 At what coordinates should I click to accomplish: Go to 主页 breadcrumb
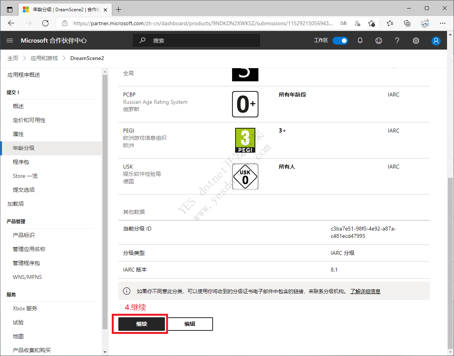click(x=13, y=58)
